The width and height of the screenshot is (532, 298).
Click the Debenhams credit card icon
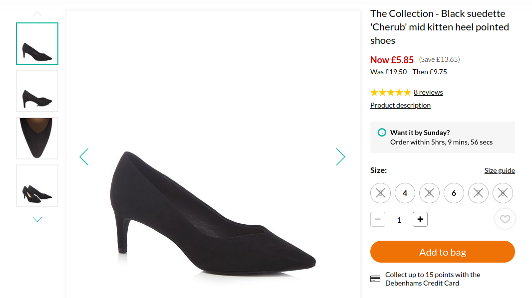tap(375, 279)
